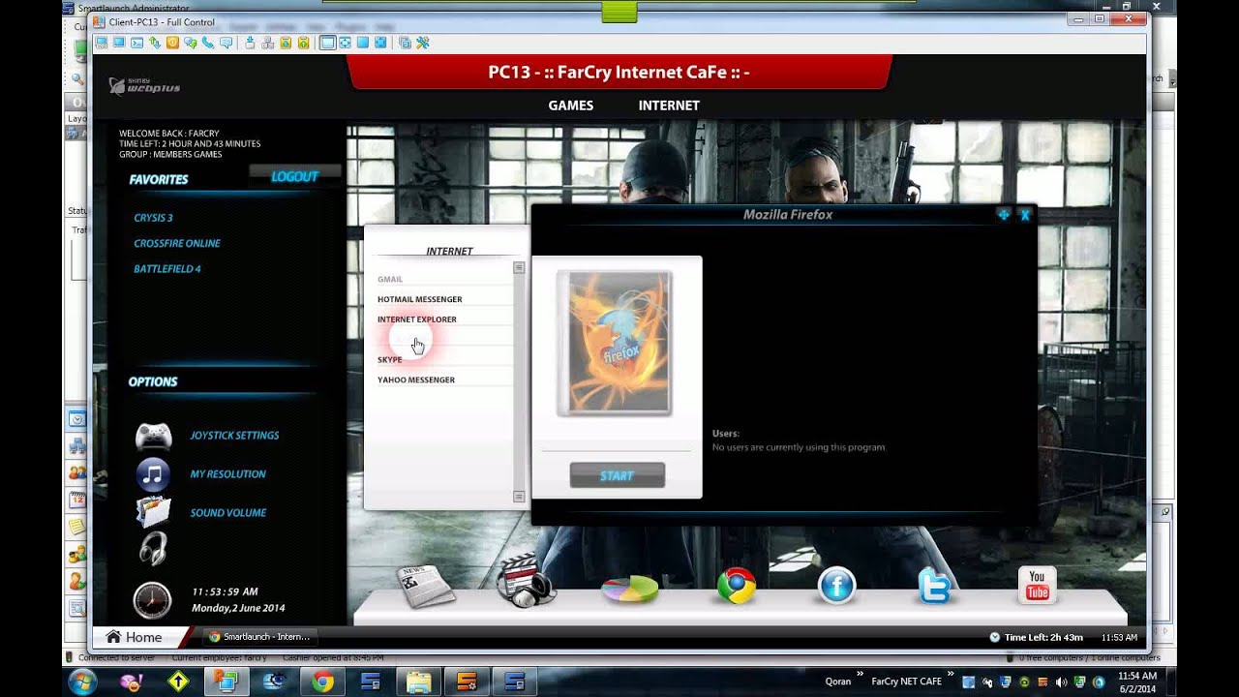Viewport: 1239px width, 697px height.
Task: Switch to the GAMES tab
Action: tap(571, 106)
